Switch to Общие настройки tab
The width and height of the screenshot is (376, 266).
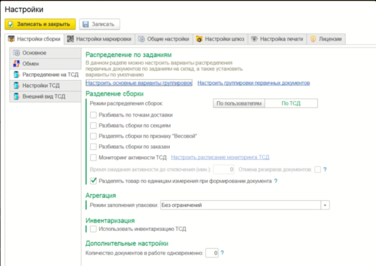164,39
